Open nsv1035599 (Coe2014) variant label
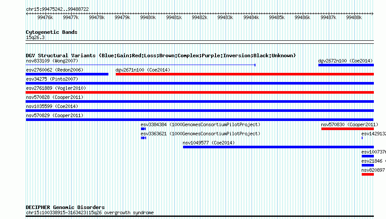 [x=52, y=106]
